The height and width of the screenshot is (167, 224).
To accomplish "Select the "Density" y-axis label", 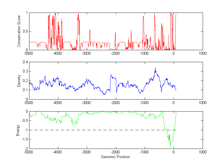I will (19, 81).
